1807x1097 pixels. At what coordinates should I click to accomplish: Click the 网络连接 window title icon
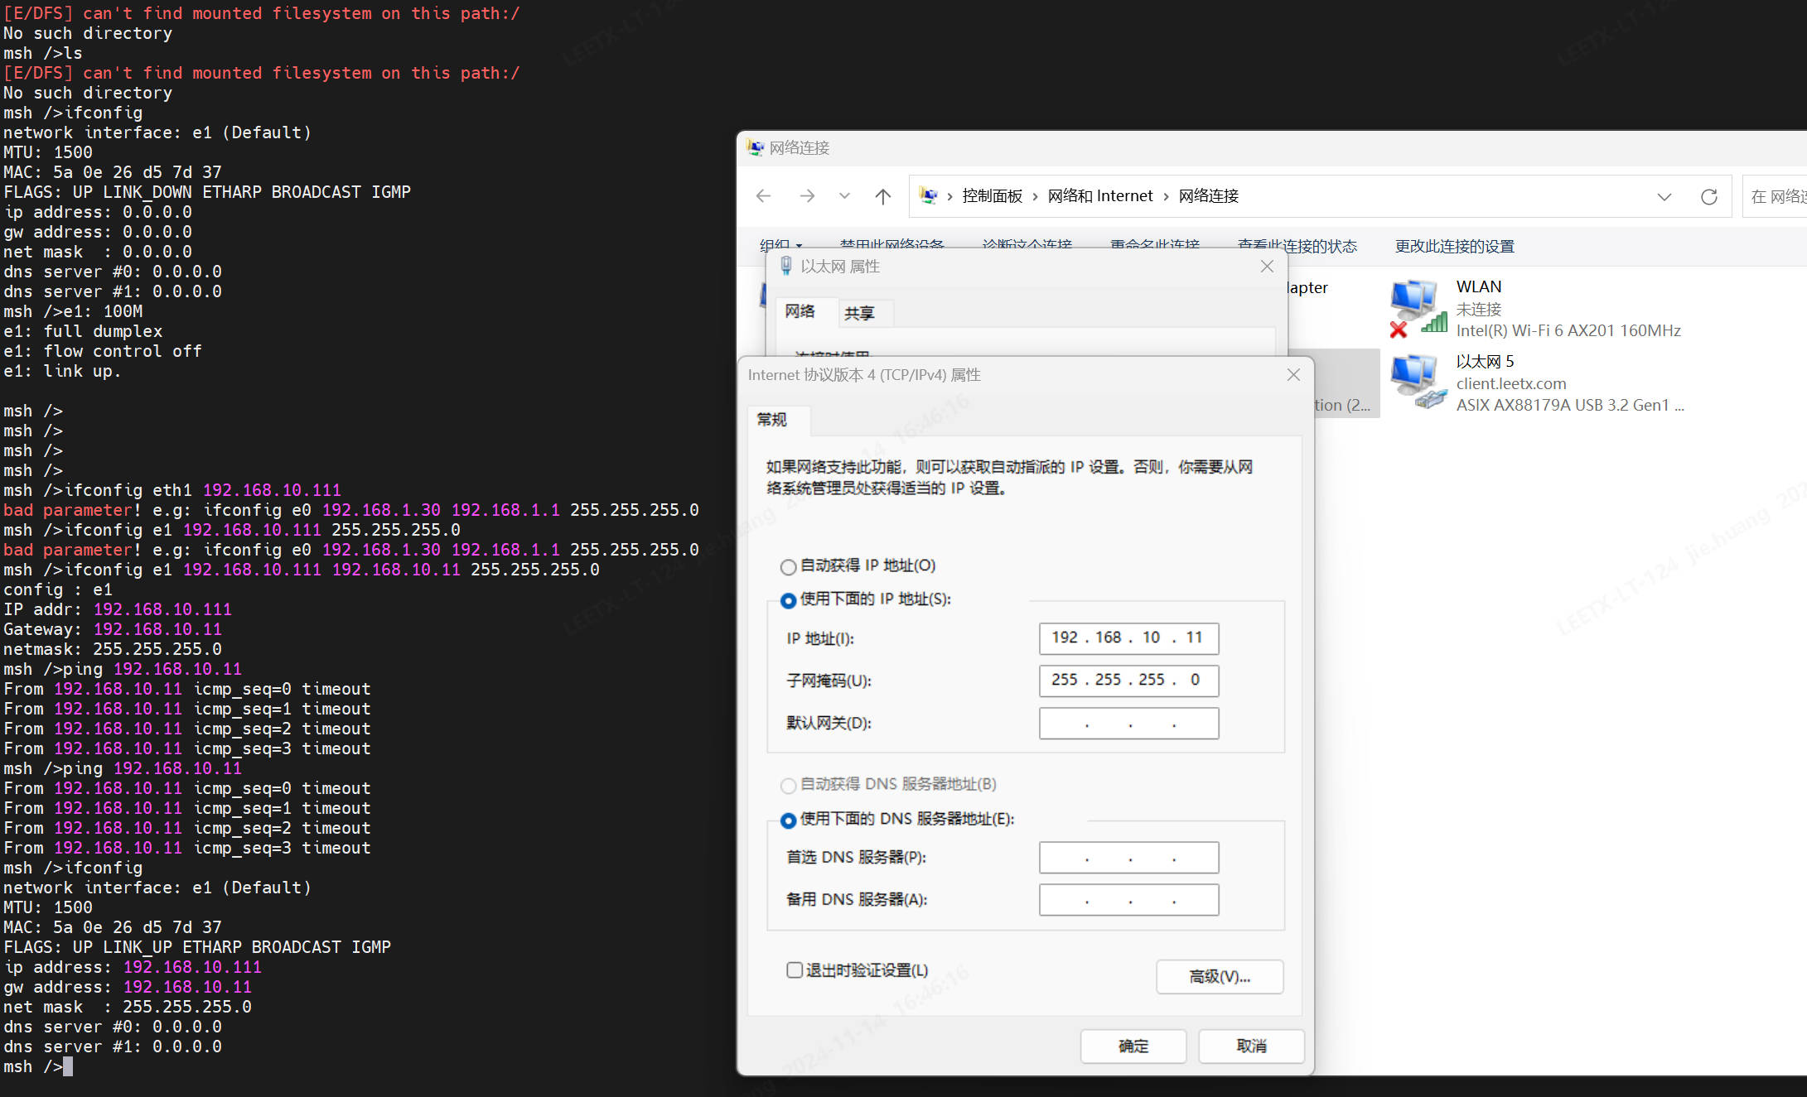click(x=755, y=147)
